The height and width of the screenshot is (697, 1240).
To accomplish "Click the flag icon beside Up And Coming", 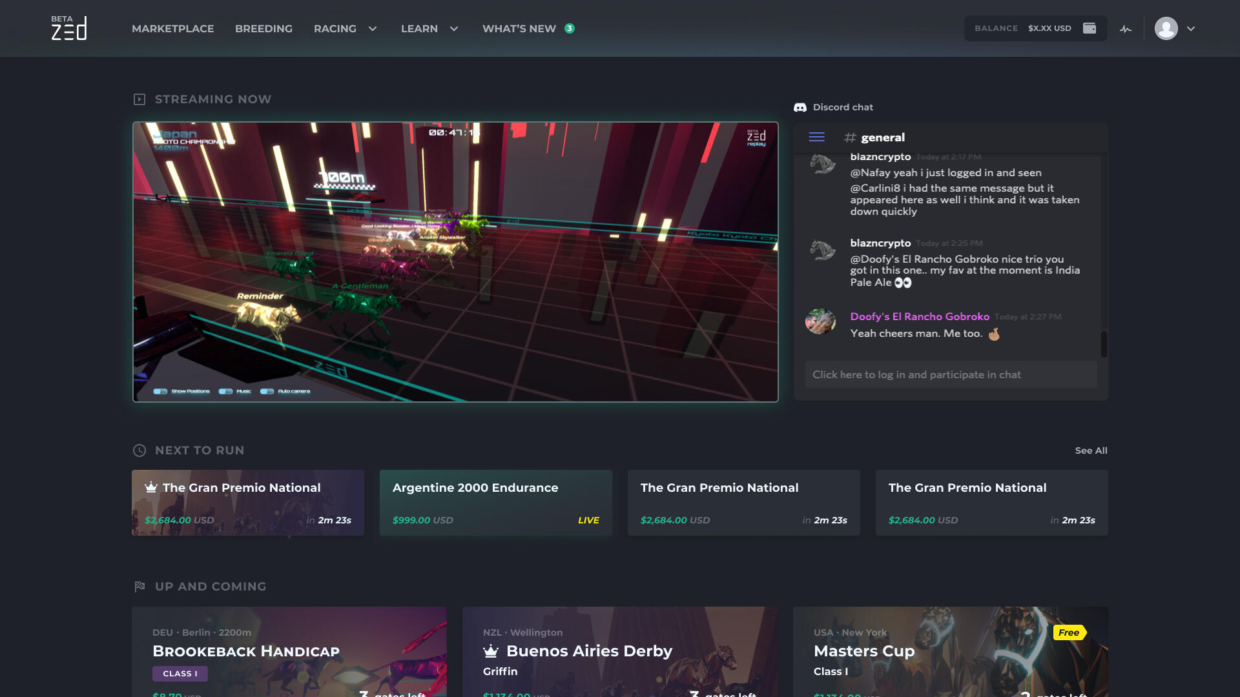I will (x=138, y=586).
